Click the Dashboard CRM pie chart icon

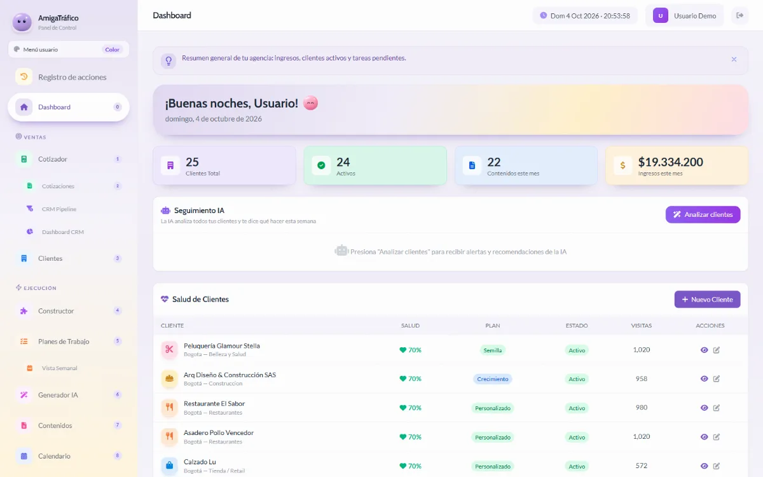click(x=30, y=232)
